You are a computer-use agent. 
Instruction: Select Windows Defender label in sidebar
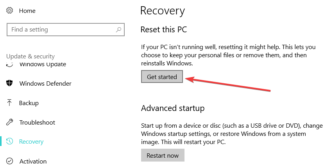click(45, 83)
